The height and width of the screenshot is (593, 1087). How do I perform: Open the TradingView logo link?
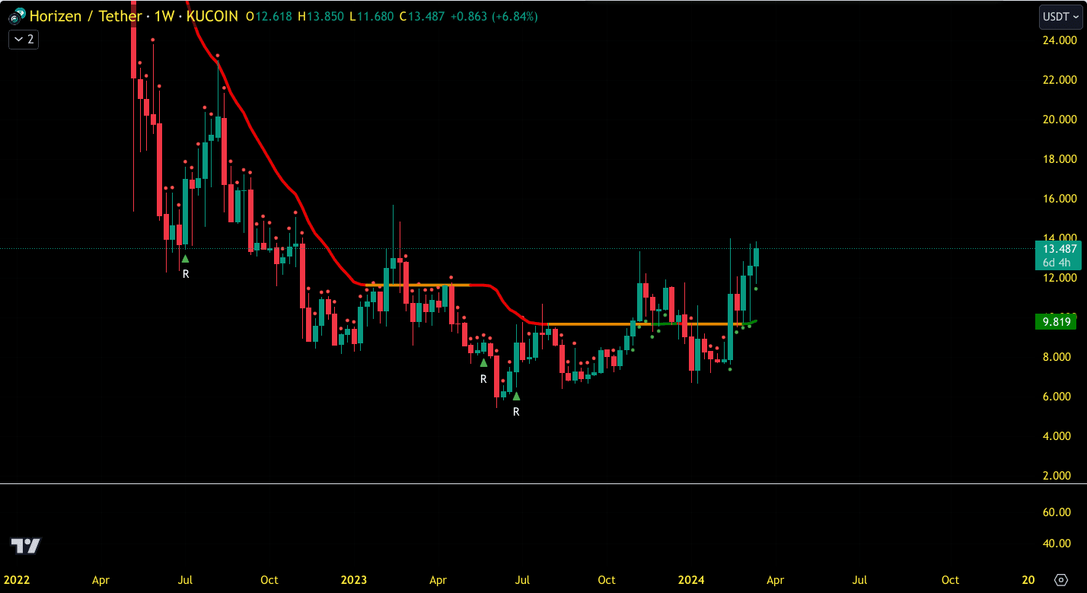25,545
